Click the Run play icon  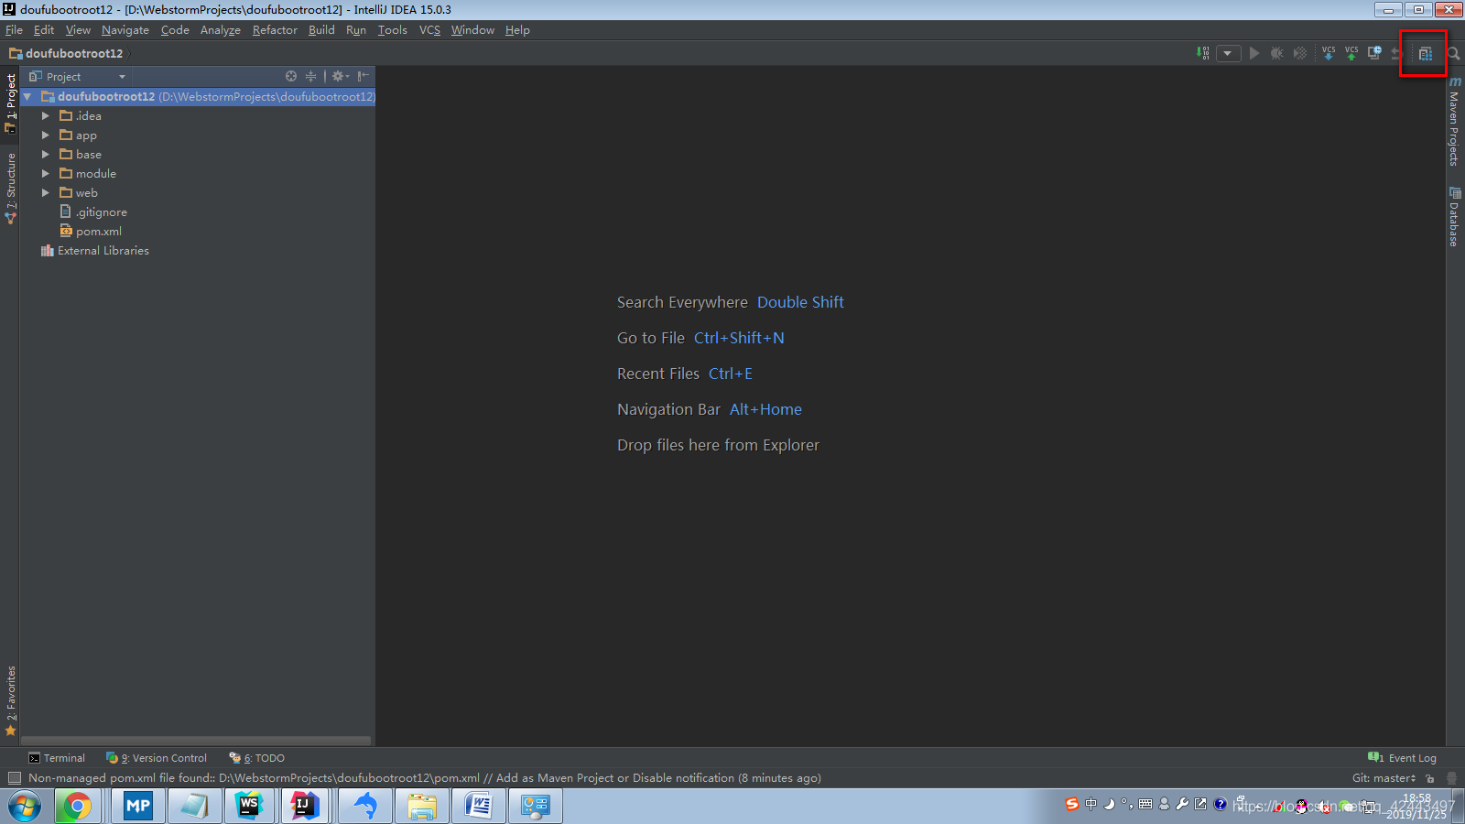(x=1254, y=53)
